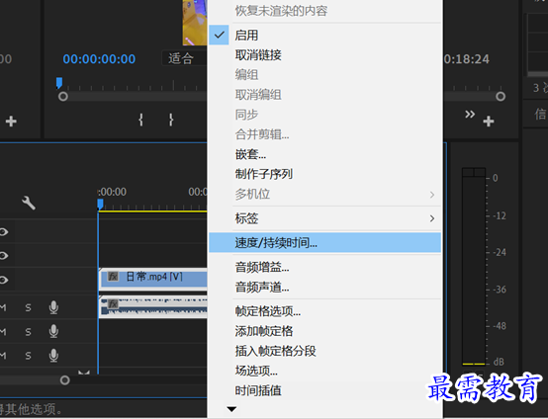Click fx badge on the audio clip
Image resolution: width=548 pixels, height=419 pixels.
113,303
